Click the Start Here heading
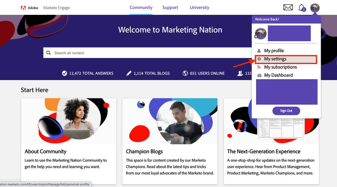 (34, 90)
